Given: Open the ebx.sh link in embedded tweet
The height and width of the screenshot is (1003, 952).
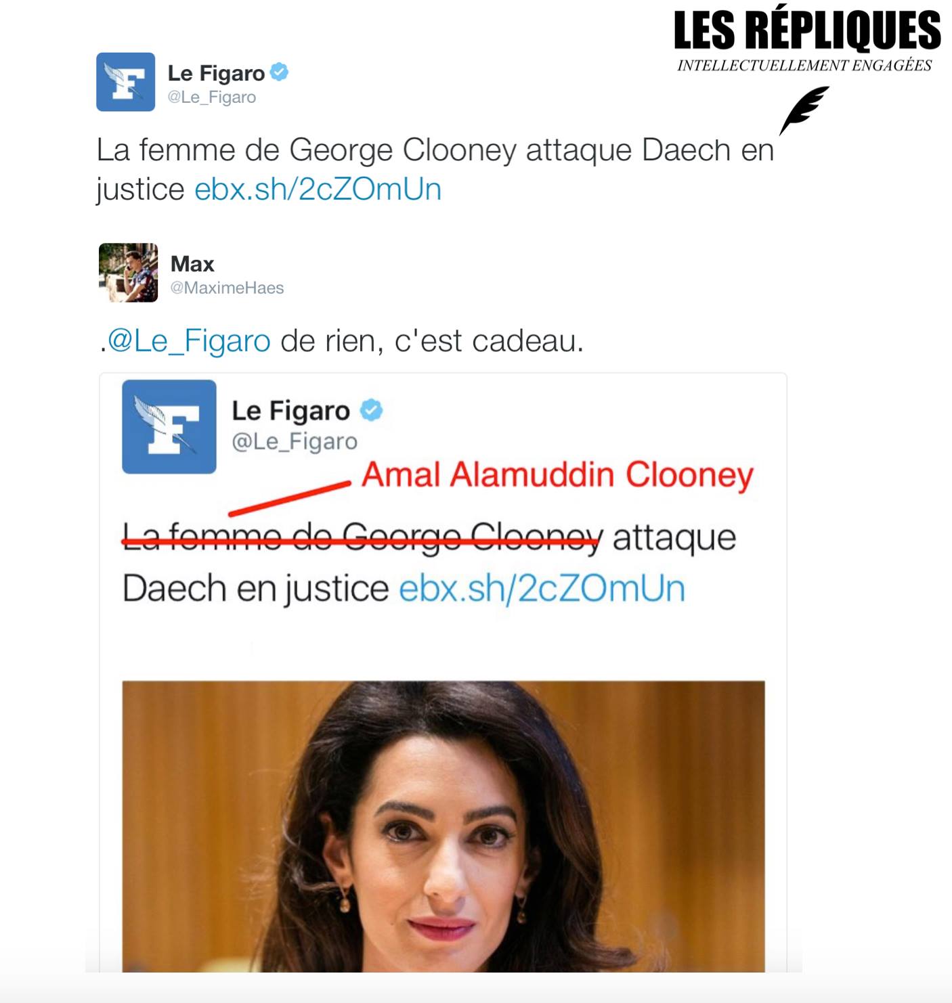Looking at the screenshot, I should 542,589.
